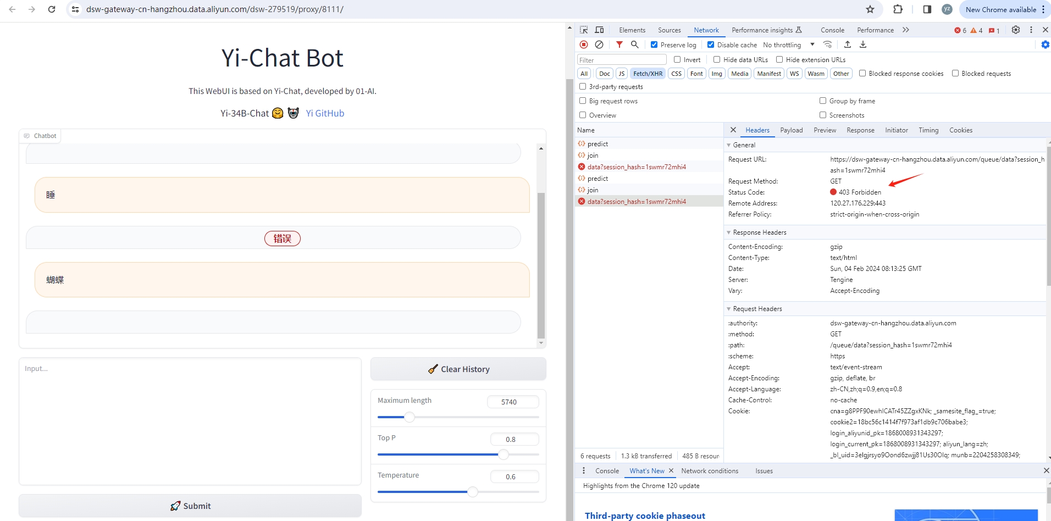Open the Chrome side panel icon
This screenshot has width=1051, height=521.
pos(927,9)
